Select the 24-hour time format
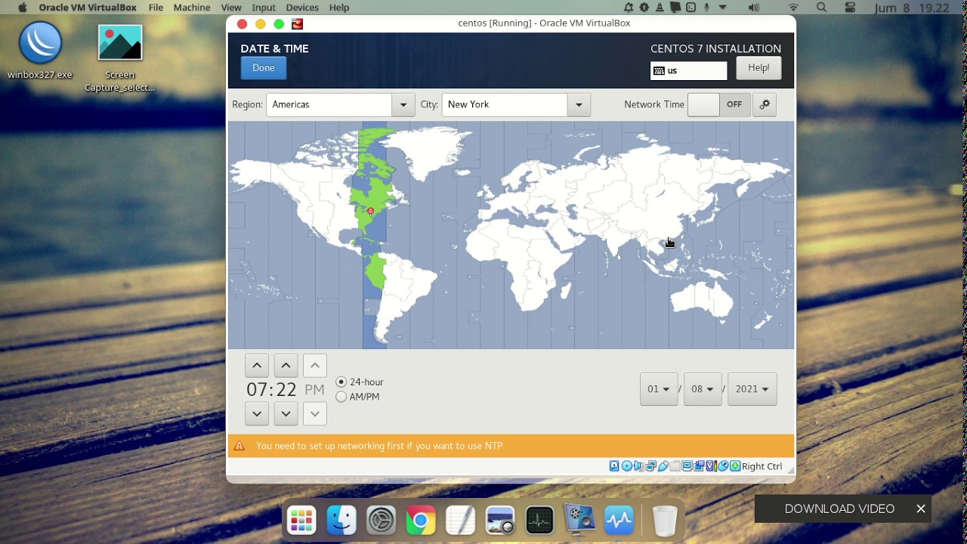 pyautogui.click(x=360, y=382)
